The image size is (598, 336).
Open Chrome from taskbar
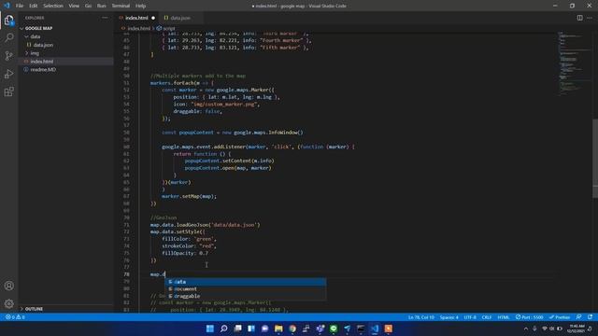[292, 329]
